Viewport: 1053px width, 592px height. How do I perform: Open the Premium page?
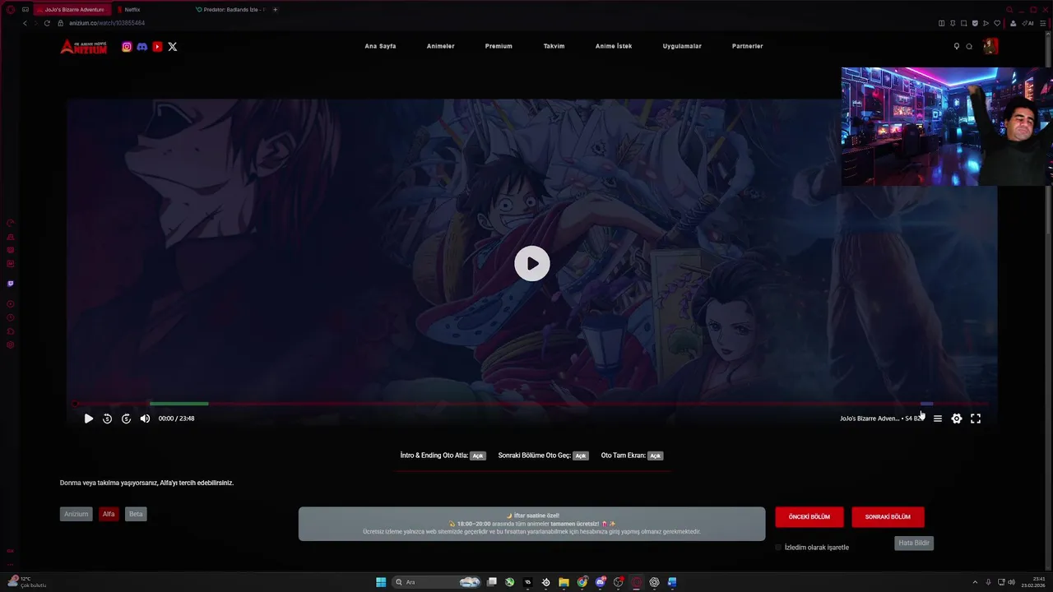tap(499, 46)
